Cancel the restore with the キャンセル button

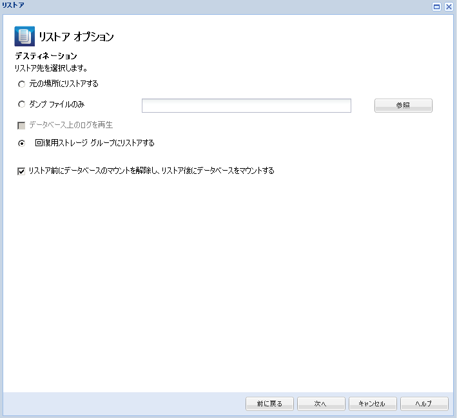coord(373,404)
